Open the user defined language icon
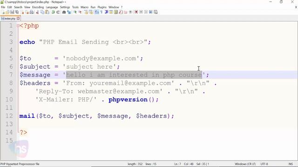This screenshot has width=298, height=167. 111,12
